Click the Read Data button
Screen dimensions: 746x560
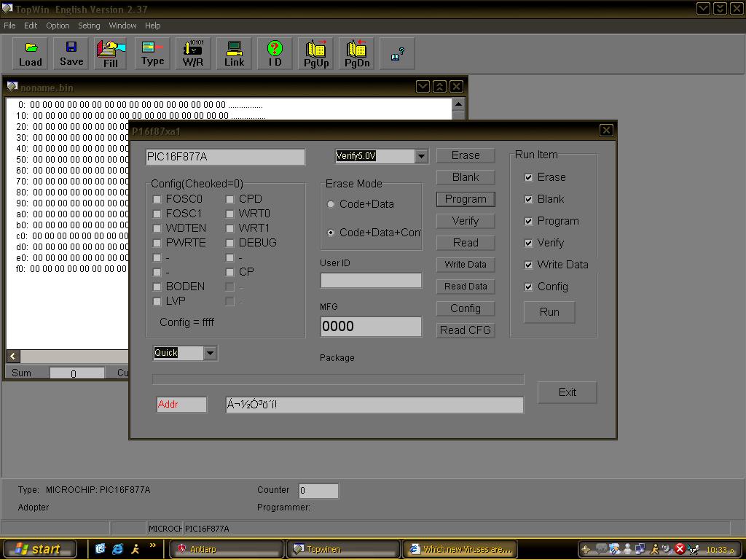[466, 286]
